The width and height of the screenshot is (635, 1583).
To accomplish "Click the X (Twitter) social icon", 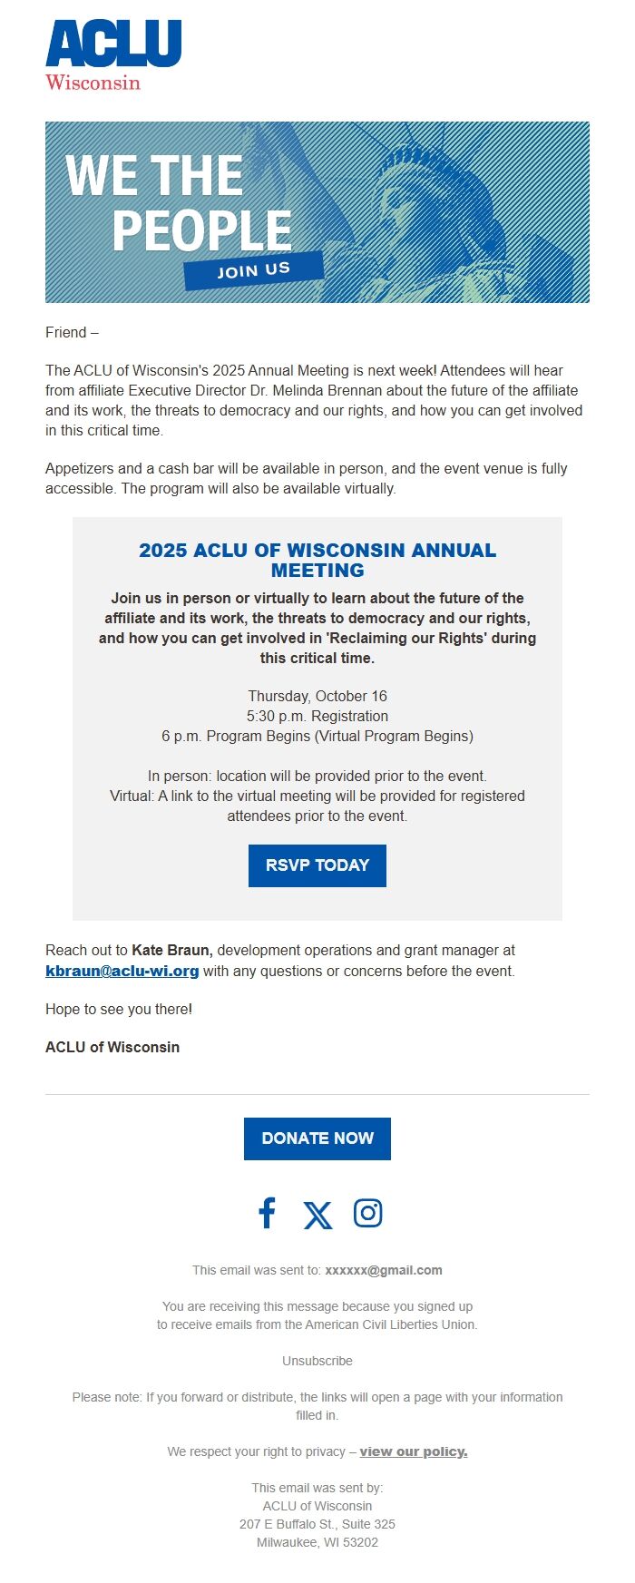I will click(317, 1215).
